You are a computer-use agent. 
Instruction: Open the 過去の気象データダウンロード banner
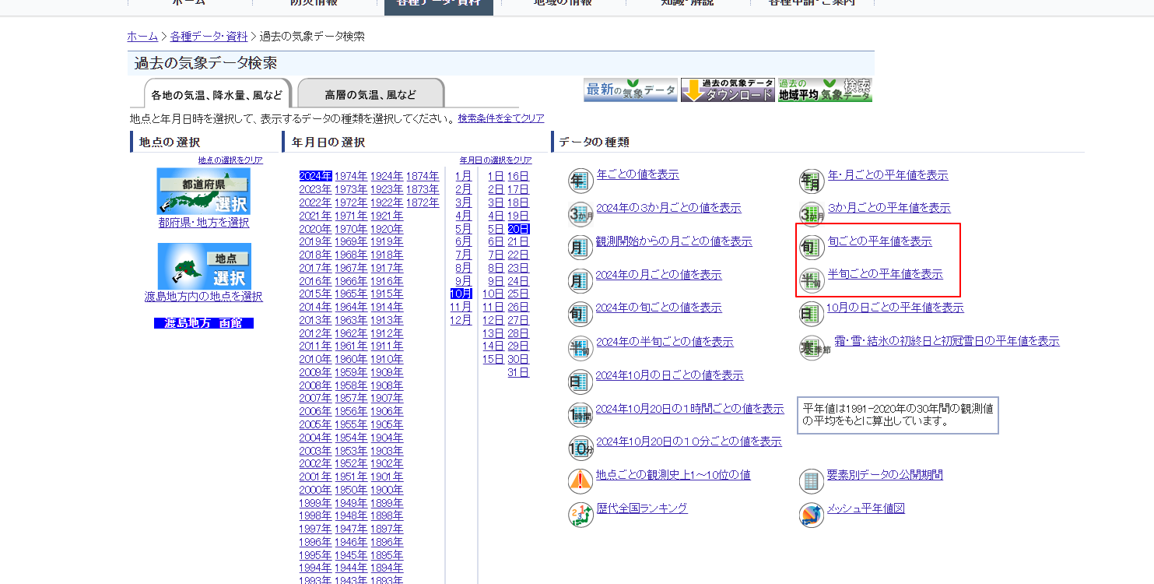pyautogui.click(x=728, y=90)
